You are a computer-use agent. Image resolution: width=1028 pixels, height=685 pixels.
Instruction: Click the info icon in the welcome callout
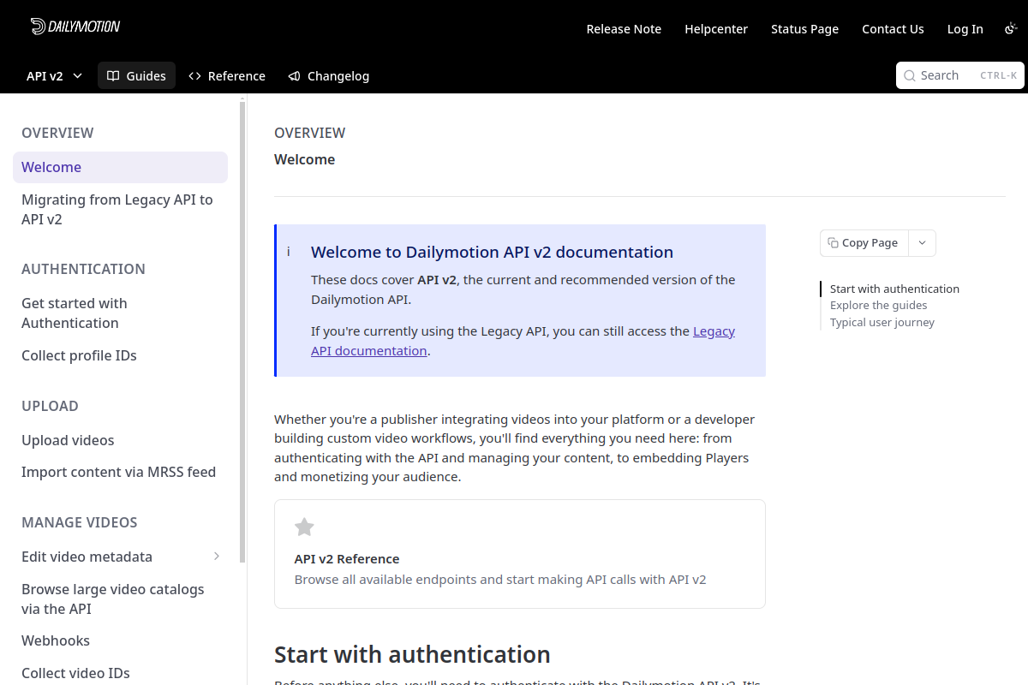(x=289, y=252)
